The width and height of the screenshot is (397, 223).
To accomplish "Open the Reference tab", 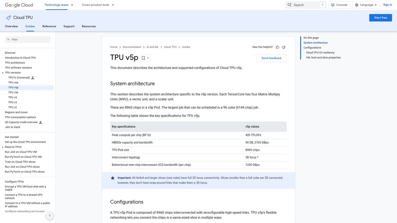I will pyautogui.click(x=49, y=26).
